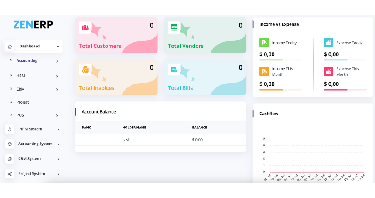Screen dimensions: 375x198
Task: Open the Total Bills card
Action: (205, 77)
